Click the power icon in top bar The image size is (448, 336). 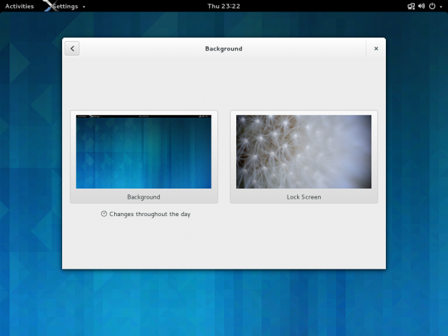[x=432, y=6]
